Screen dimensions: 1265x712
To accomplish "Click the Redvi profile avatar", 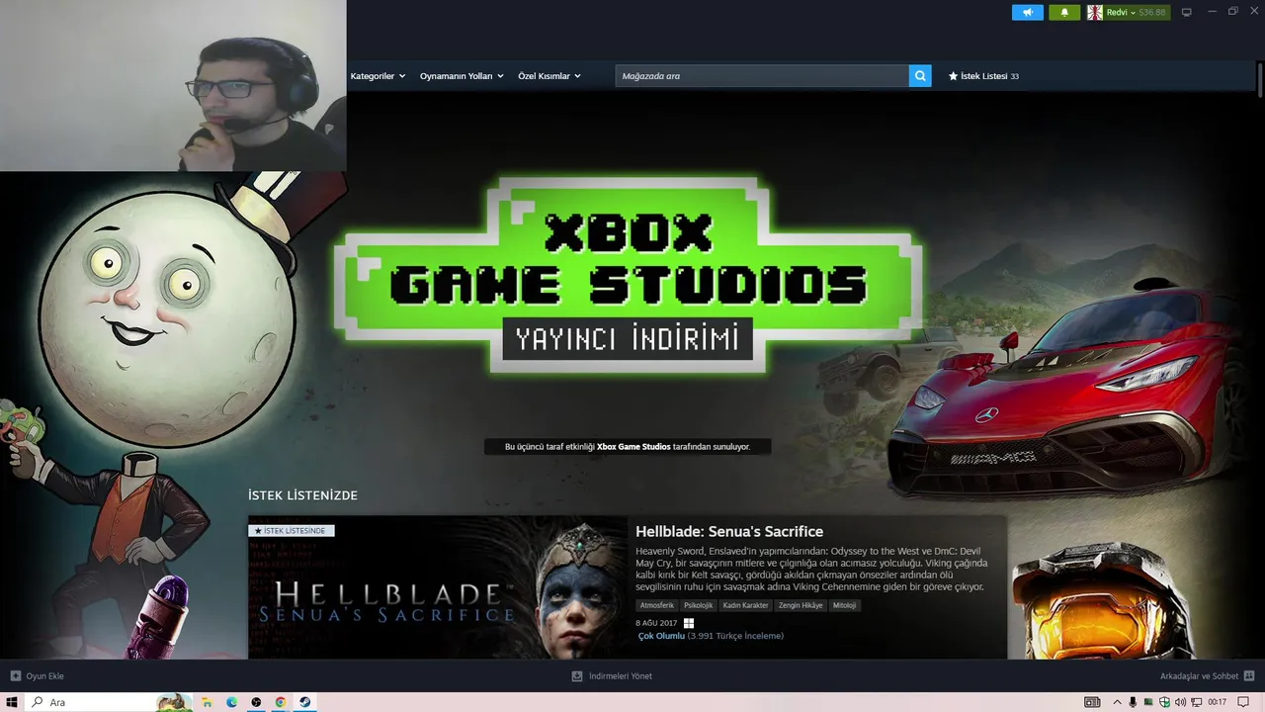I will (1095, 13).
